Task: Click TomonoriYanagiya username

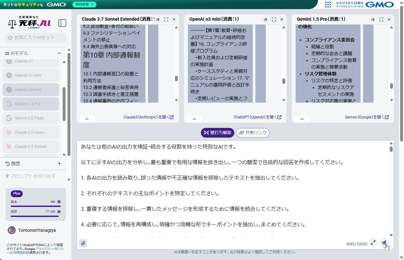Action: (x=37, y=230)
